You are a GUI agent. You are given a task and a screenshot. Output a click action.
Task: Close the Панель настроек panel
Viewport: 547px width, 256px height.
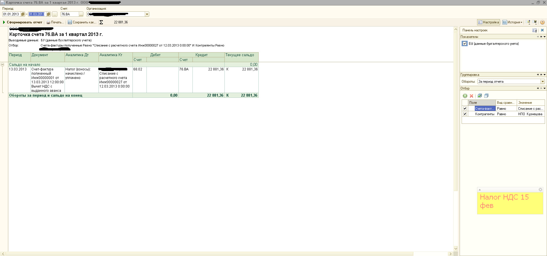point(542,30)
